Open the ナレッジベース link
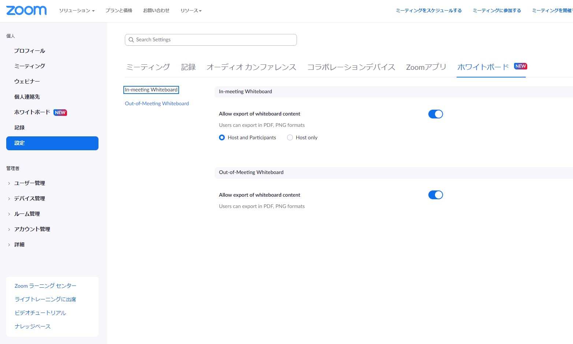 [32, 326]
